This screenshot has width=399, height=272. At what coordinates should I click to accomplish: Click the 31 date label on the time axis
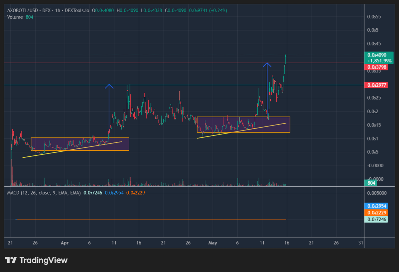[360, 243]
